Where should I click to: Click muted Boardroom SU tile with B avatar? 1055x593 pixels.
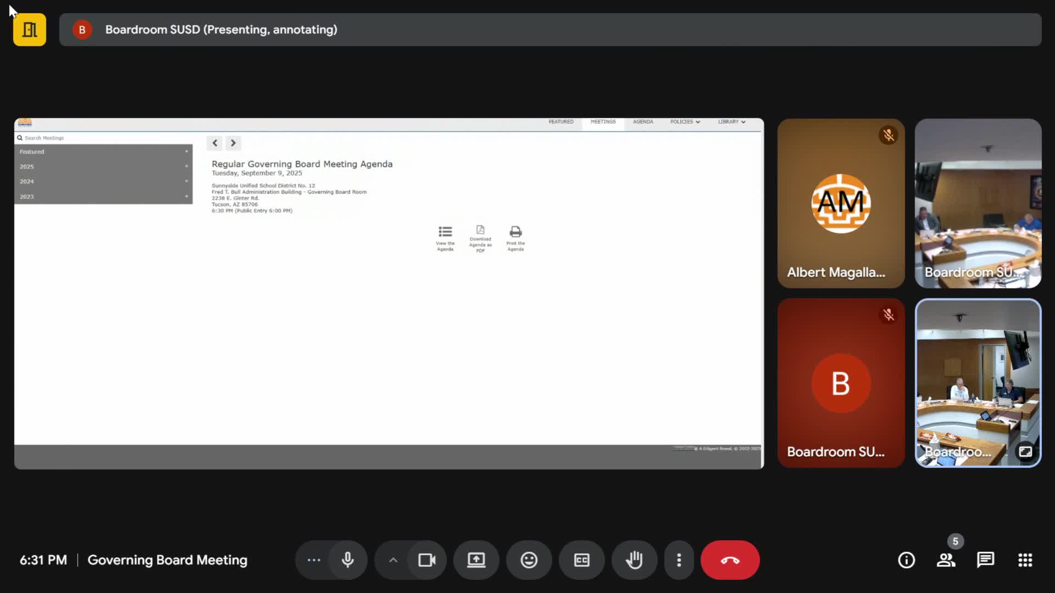pos(841,383)
